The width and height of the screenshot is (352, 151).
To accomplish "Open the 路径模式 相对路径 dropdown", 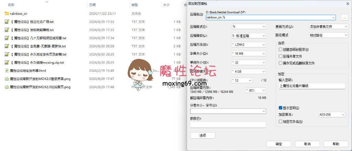I will click(328, 35).
